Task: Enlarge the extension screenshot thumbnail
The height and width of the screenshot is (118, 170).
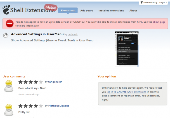Action: (x=127, y=49)
